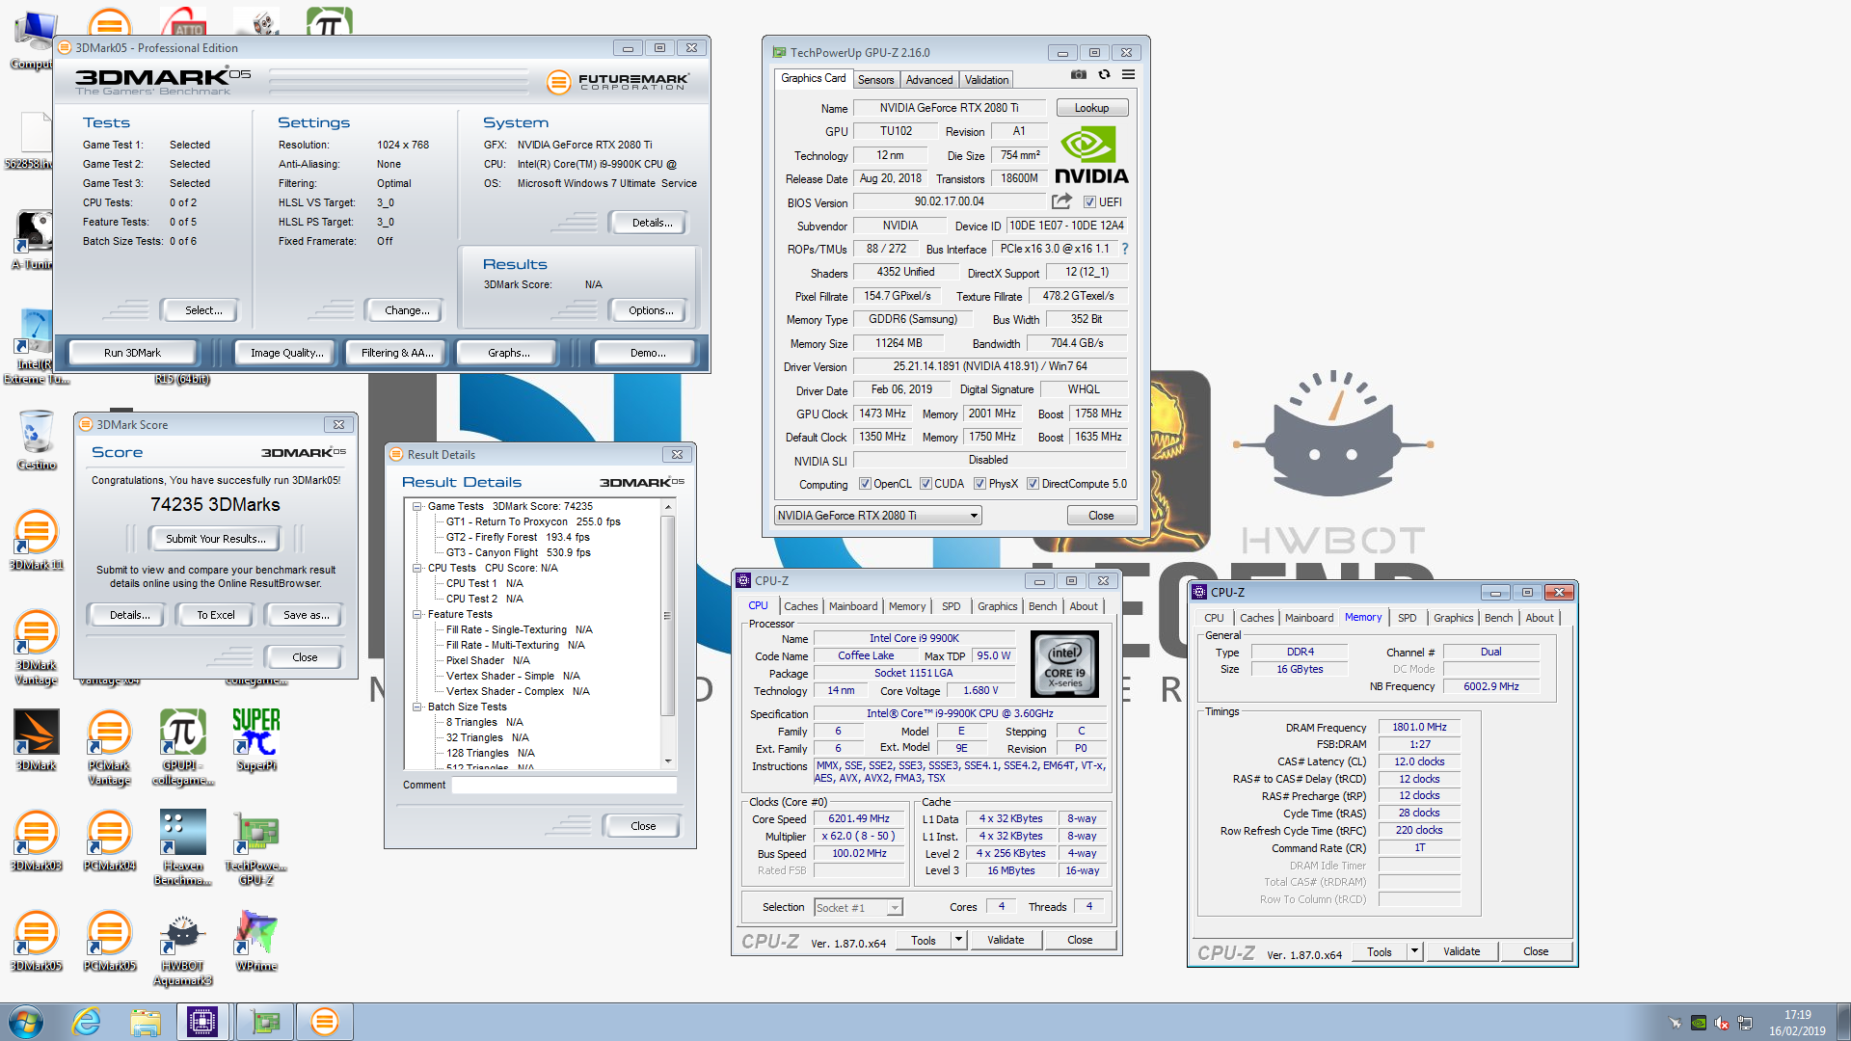Screen dimensions: 1851x1041
Task: Collapse the CPU Tests tree node
Action: click(417, 568)
